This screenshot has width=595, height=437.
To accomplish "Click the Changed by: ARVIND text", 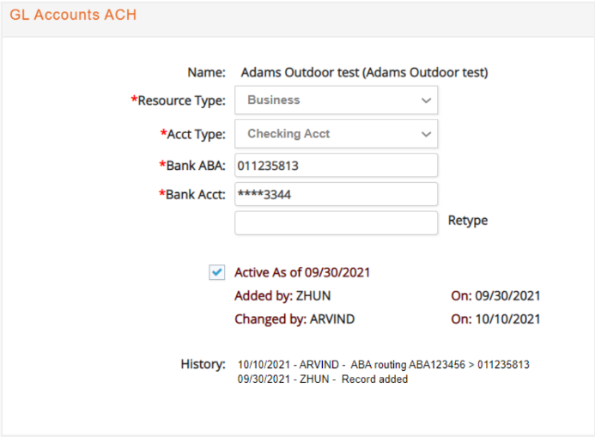I will pyautogui.click(x=294, y=319).
